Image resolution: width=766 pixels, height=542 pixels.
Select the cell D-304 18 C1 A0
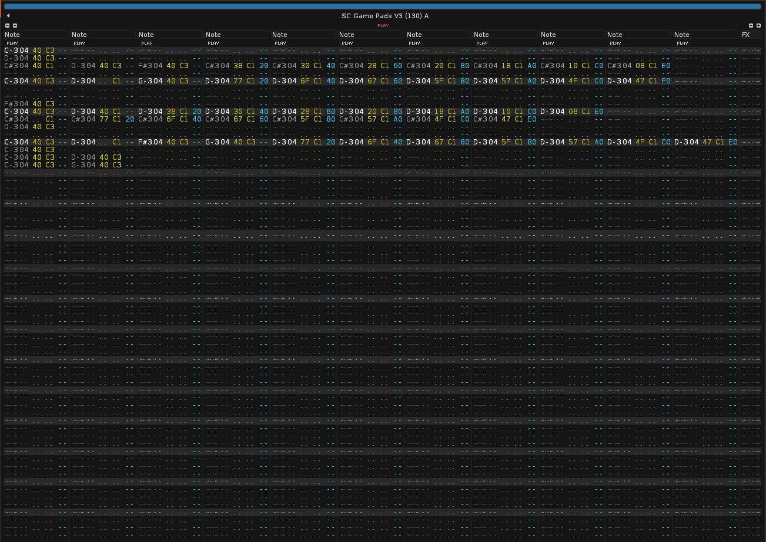(x=438, y=112)
